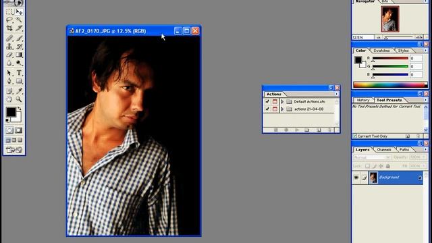This screenshot has width=432, height=243.
Task: Swap foreground and background colors
Action: [x=20, y=109]
